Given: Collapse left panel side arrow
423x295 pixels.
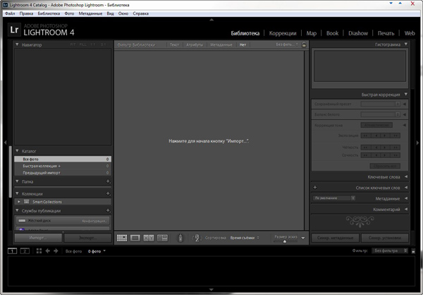Looking at the screenshot, I should point(5,143).
